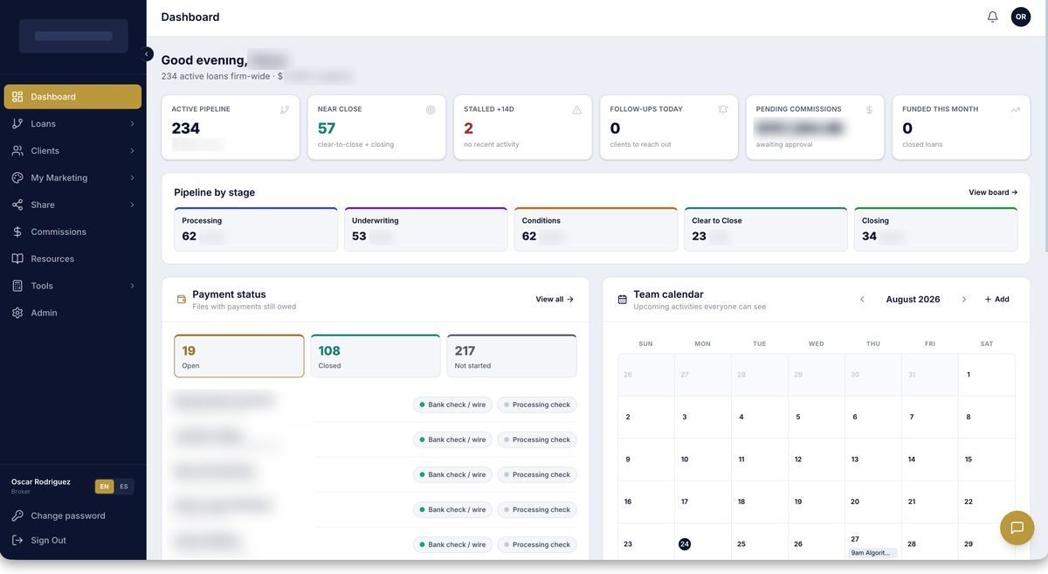
Task: Click the Clients people icon in sidebar
Action: 17,151
